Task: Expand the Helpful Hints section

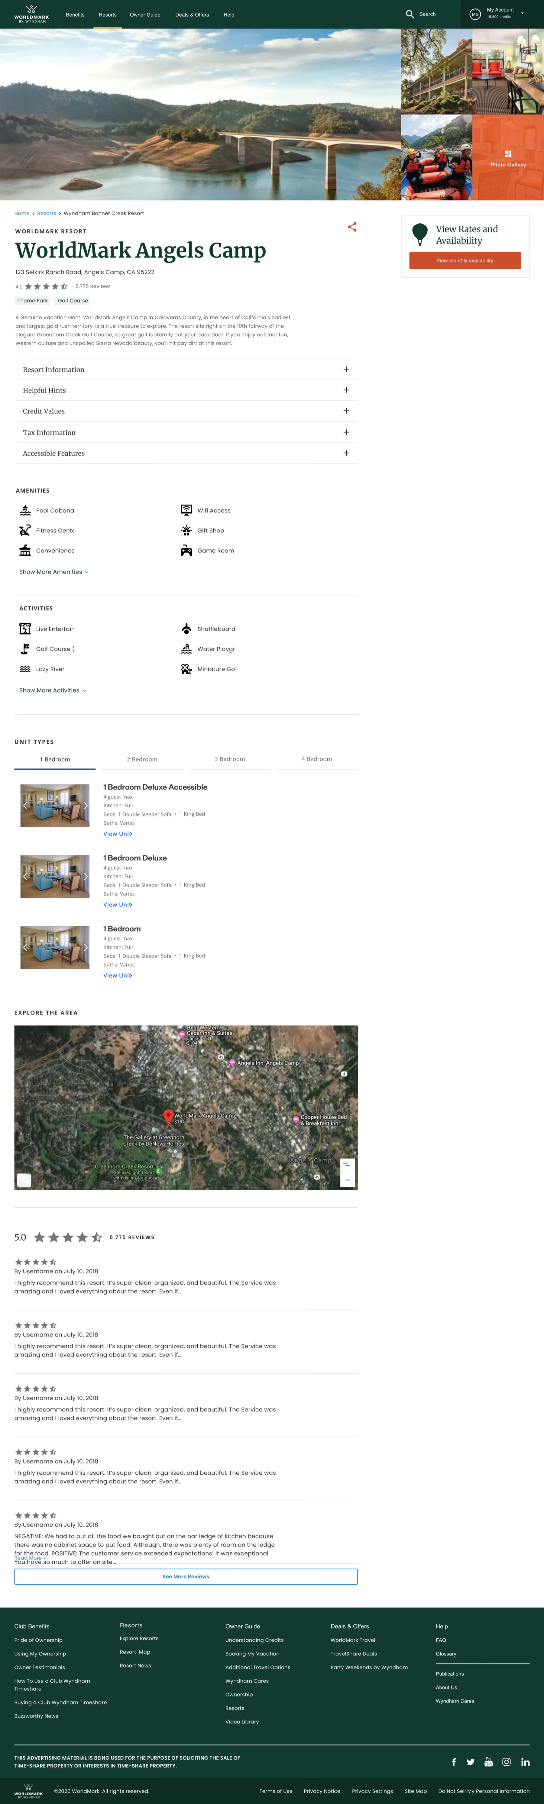Action: click(186, 390)
